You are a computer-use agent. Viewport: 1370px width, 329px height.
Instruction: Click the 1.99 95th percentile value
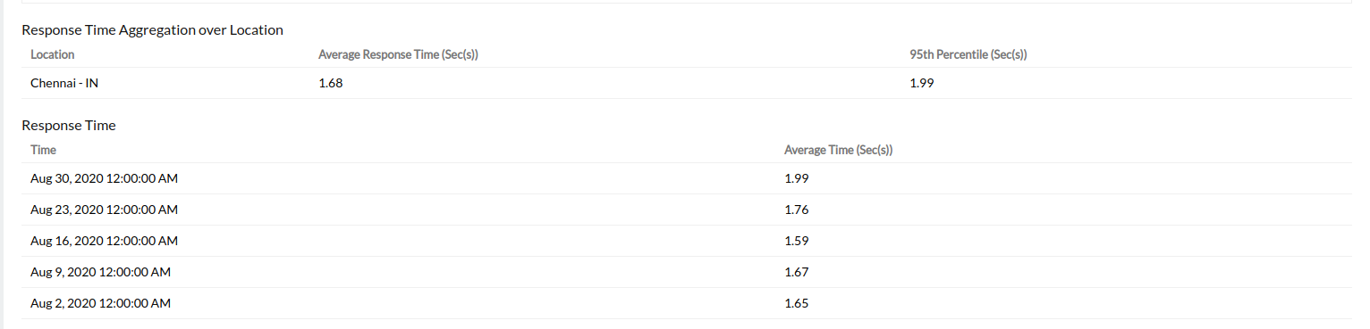922,84
